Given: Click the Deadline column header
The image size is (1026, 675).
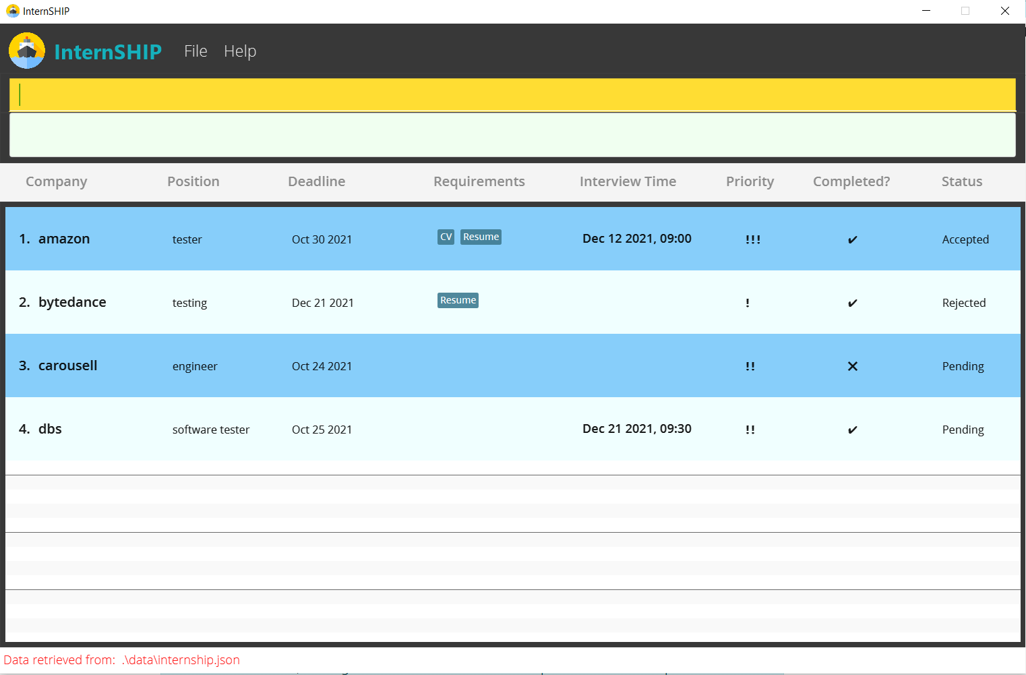Looking at the screenshot, I should [316, 181].
